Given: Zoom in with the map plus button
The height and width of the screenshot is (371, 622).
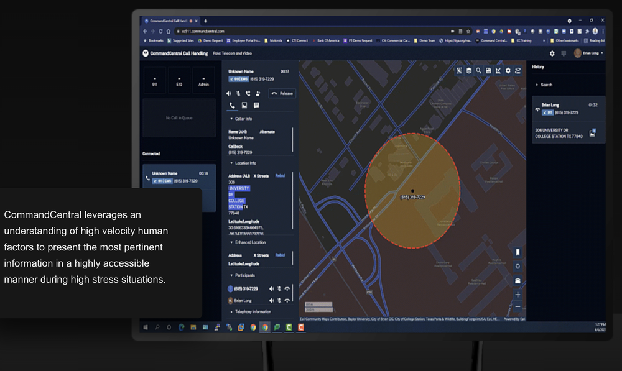Looking at the screenshot, I should [x=518, y=295].
